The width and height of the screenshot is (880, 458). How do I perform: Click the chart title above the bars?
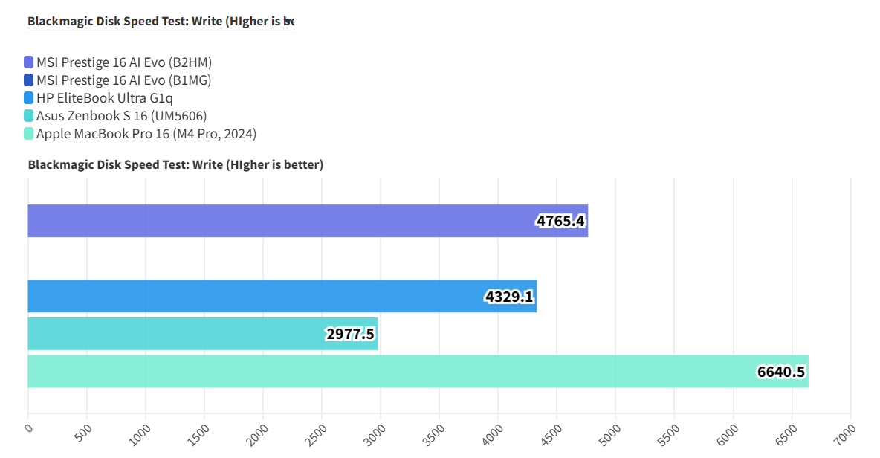coord(175,164)
